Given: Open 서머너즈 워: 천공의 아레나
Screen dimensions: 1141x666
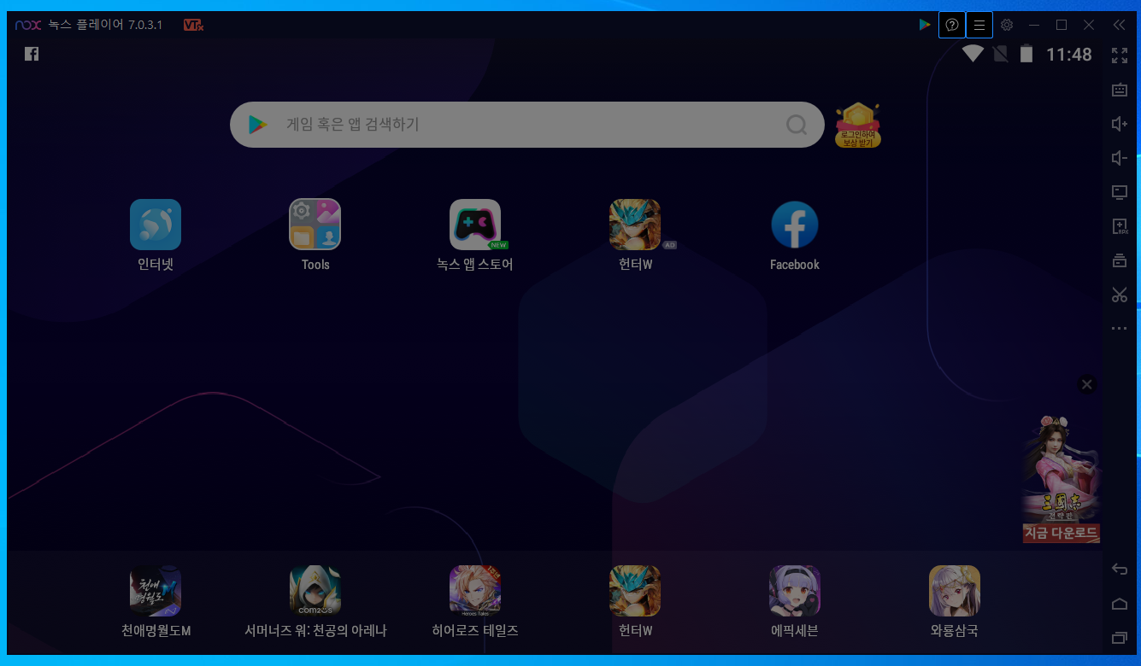Looking at the screenshot, I should [x=315, y=591].
